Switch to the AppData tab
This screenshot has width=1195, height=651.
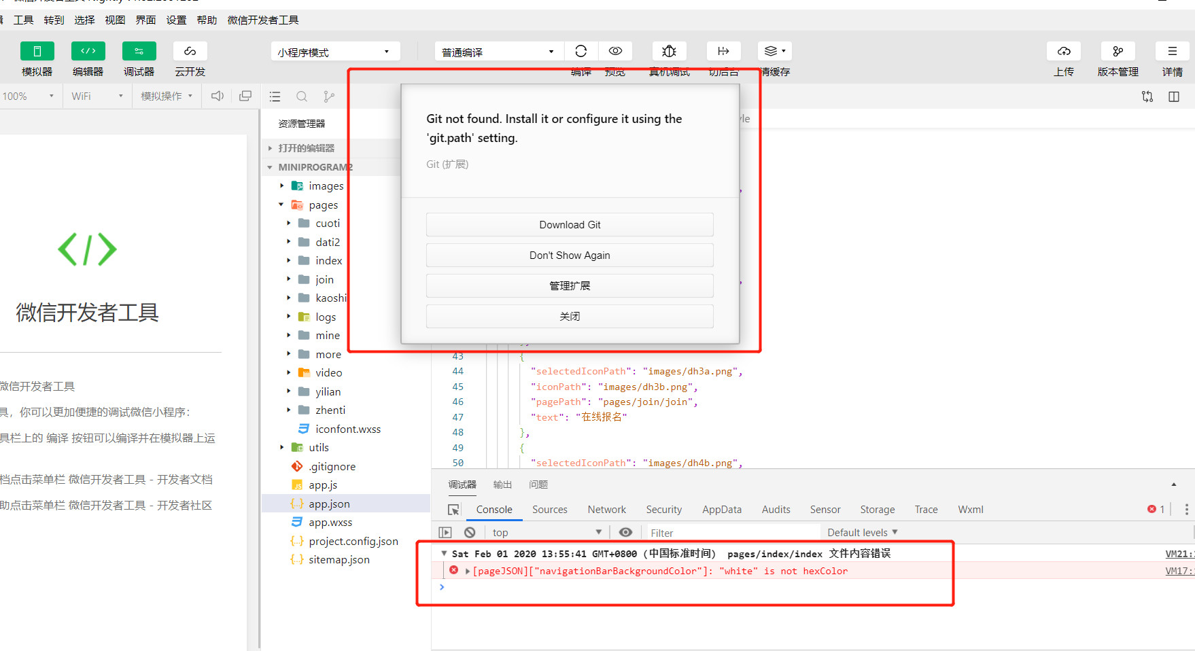click(722, 510)
